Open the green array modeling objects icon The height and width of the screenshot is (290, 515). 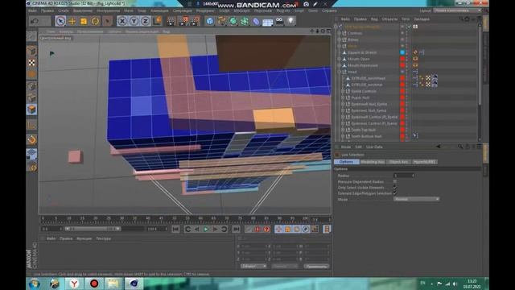245,22
